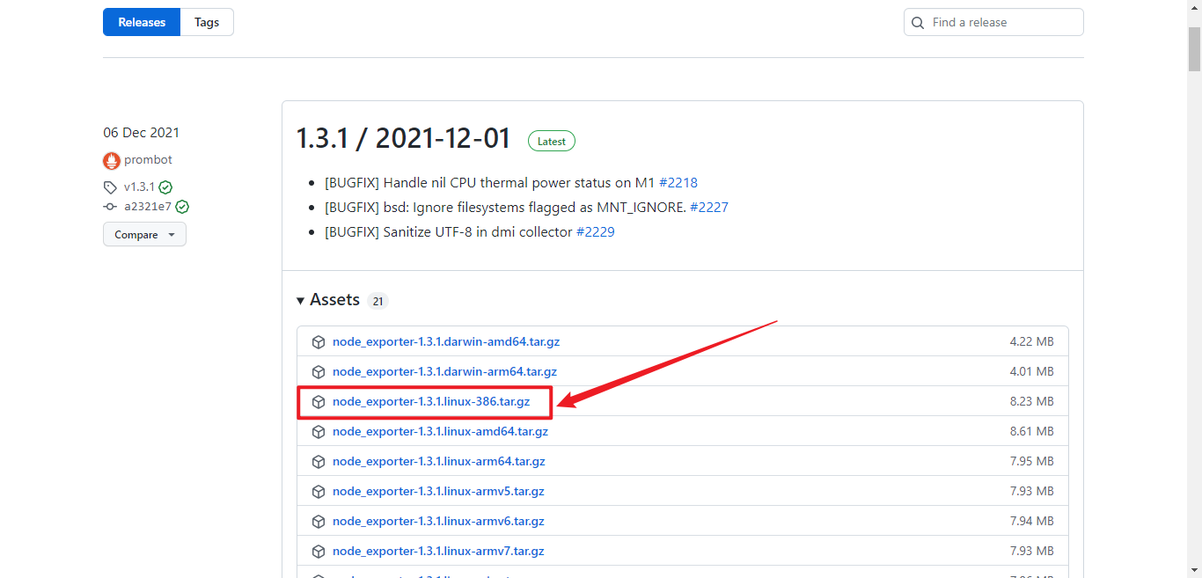Click the package icon beside darwin-arm64 asset
The width and height of the screenshot is (1202, 578).
coord(319,371)
